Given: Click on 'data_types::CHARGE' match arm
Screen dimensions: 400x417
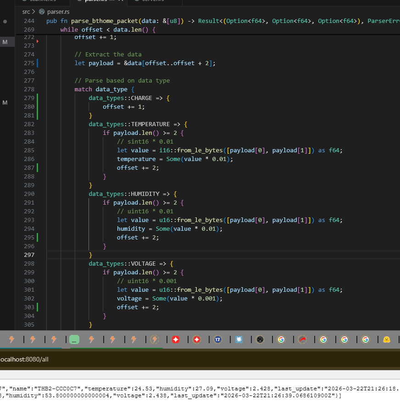Looking at the screenshot, I should (x=120, y=98).
